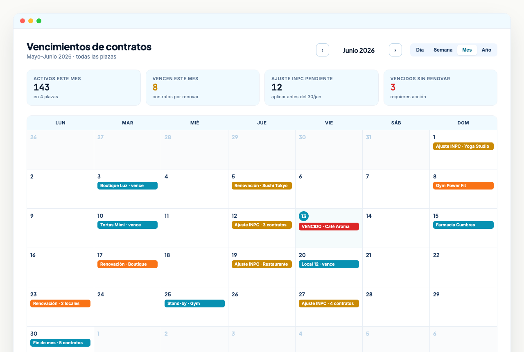The height and width of the screenshot is (352, 524).
Task: Click the Vencimientos de contratos heading
Action: coord(89,47)
